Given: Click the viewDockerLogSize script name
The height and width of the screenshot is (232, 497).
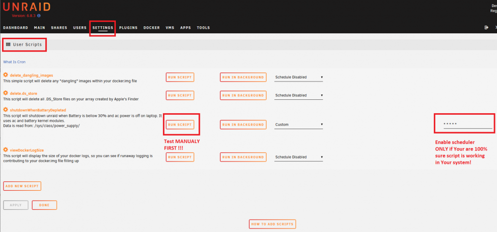Looking at the screenshot, I should (x=27, y=150).
